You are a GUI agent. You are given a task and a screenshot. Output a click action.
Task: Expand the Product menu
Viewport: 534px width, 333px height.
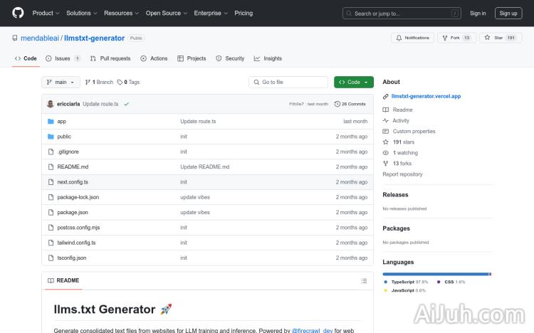tap(45, 13)
